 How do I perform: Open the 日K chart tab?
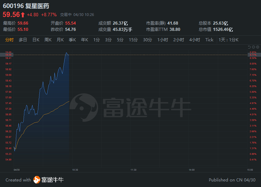(x=36, y=40)
